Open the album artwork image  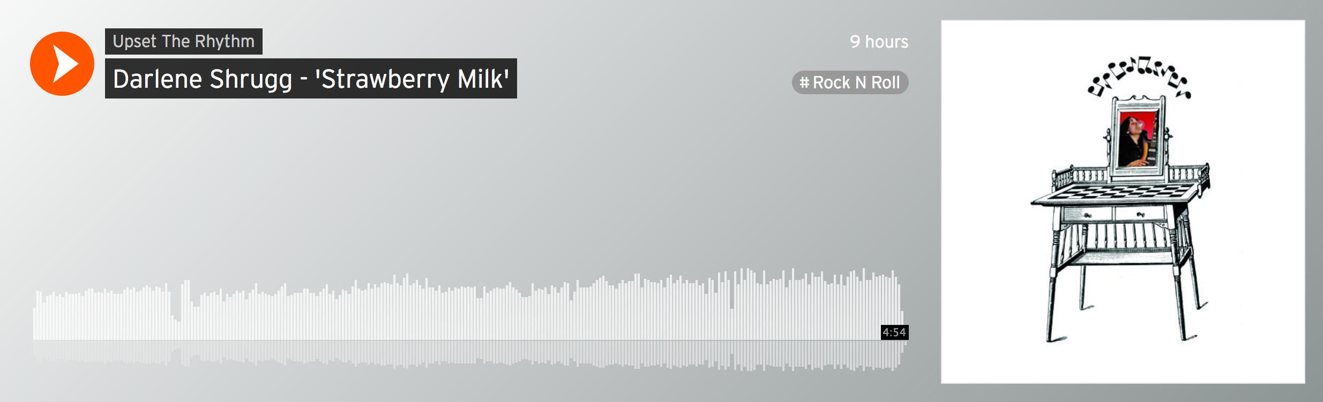coord(1123,202)
